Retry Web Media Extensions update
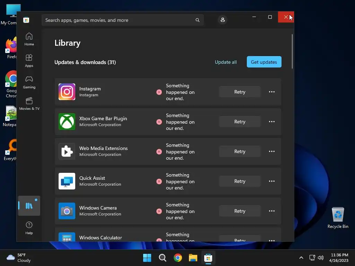 coord(240,151)
